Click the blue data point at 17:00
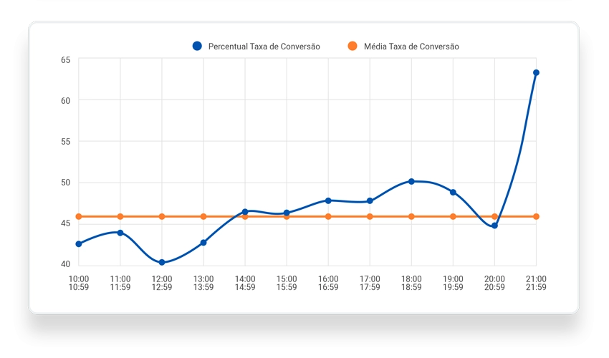Image resolution: width=609 pixels, height=358 pixels. pyautogui.click(x=370, y=201)
